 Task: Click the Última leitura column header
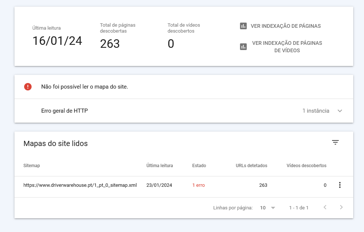point(159,166)
